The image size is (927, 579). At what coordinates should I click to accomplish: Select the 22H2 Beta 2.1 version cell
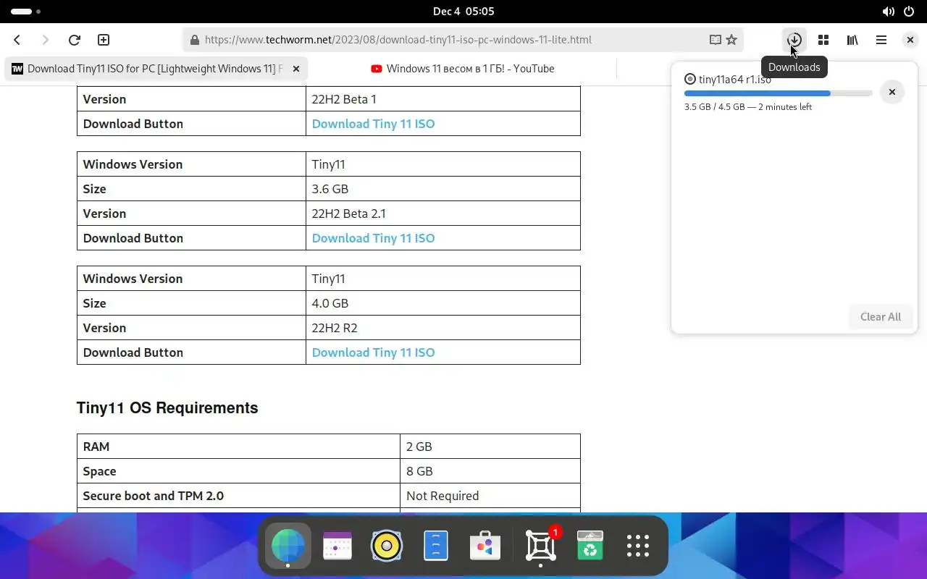pyautogui.click(x=443, y=214)
